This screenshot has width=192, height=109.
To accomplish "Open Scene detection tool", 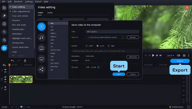I will (x=20, y=47).
